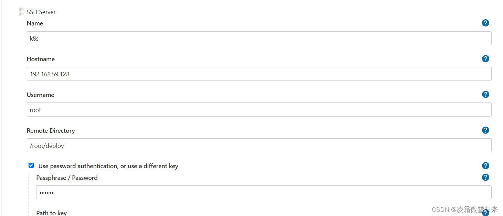Click Path to key help icon
This screenshot has width=503, height=216.
(485, 213)
